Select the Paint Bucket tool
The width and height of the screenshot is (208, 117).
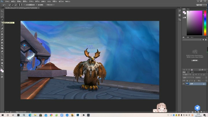(2, 43)
